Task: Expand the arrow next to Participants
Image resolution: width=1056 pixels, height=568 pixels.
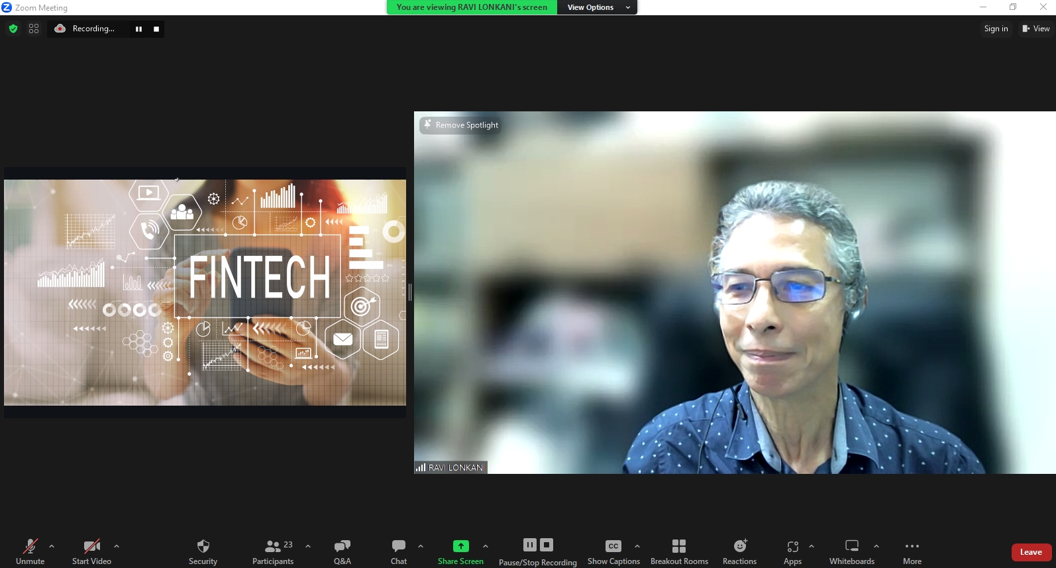Action: 308,546
